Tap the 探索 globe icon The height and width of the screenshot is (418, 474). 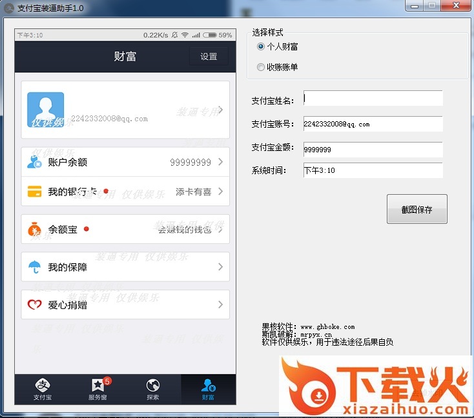153,385
